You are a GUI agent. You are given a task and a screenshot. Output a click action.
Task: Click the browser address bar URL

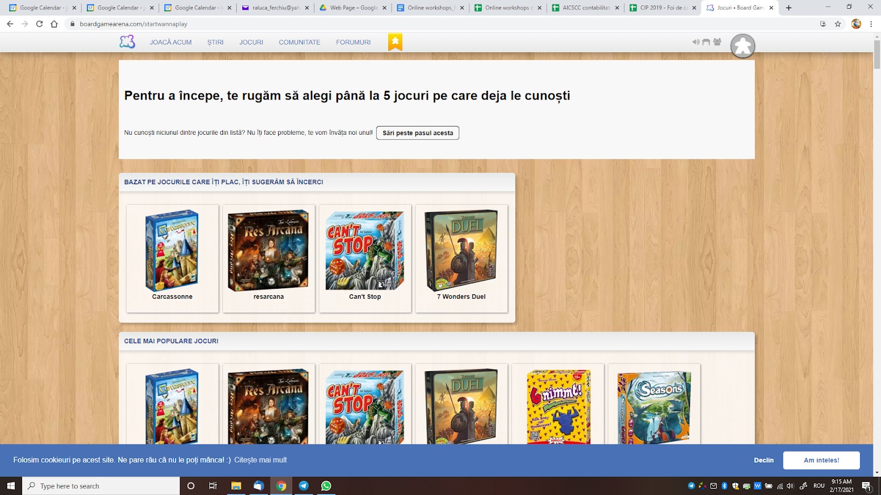(x=133, y=24)
